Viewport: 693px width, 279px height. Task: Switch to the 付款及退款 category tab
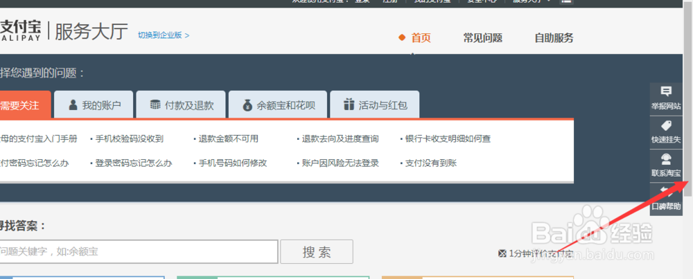pos(181,105)
